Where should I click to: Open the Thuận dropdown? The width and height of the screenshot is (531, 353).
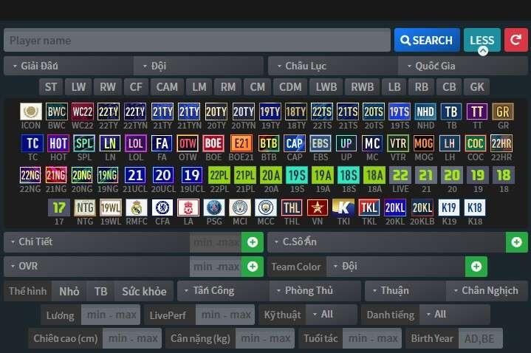(x=405, y=291)
